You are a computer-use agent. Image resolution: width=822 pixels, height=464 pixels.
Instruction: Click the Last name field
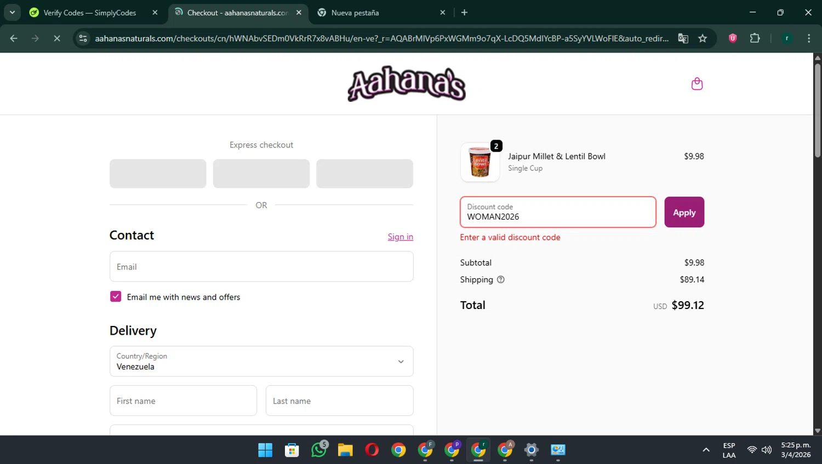coord(339,400)
